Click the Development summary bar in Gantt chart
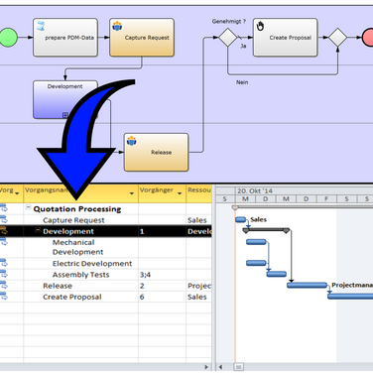 [266, 230]
